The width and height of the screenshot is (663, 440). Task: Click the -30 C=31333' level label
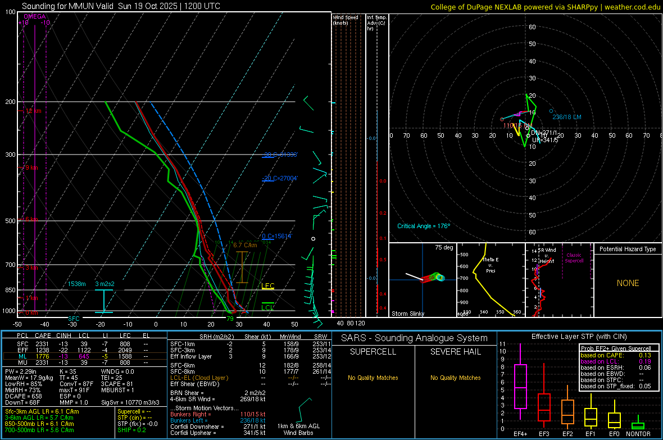tap(280, 155)
